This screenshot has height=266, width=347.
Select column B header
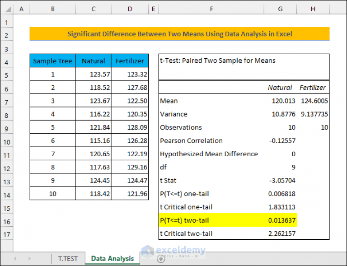click(53, 9)
